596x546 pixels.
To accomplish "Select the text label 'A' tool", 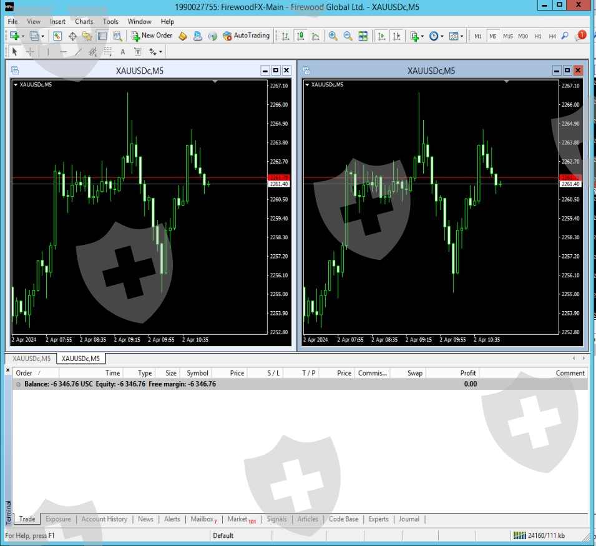I will 122,52.
